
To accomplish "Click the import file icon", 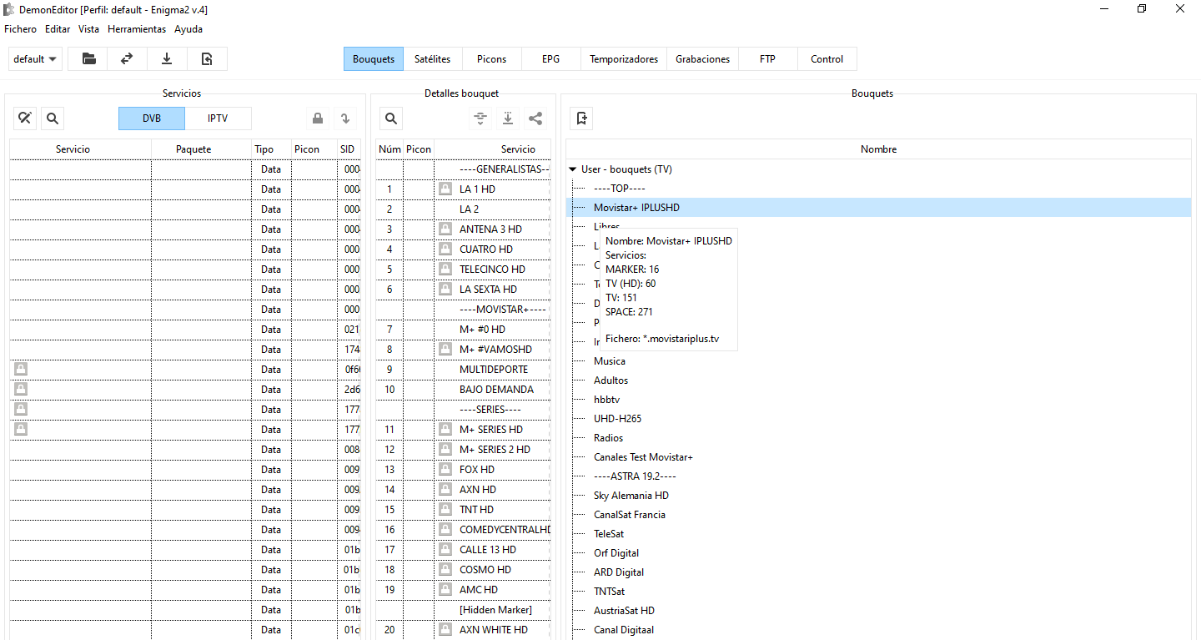I will (207, 59).
